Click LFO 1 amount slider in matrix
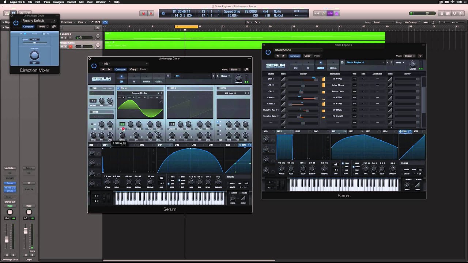The height and width of the screenshot is (263, 468). pyautogui.click(x=303, y=79)
